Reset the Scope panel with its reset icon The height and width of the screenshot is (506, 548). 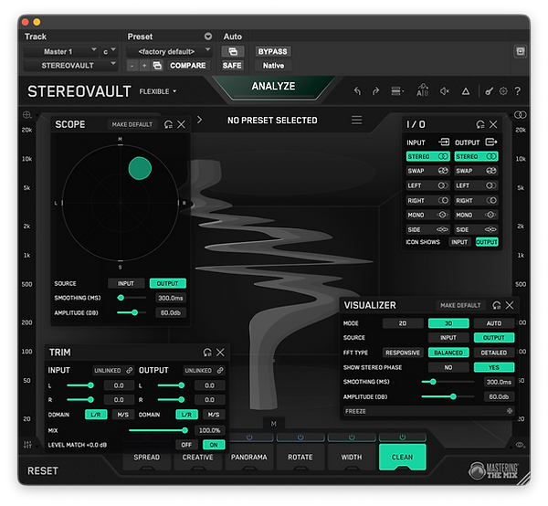168,124
